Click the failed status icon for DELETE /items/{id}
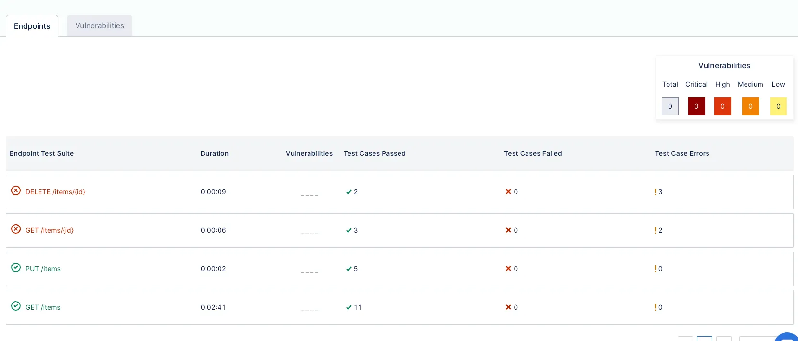This screenshot has height=341, width=798. [16, 190]
